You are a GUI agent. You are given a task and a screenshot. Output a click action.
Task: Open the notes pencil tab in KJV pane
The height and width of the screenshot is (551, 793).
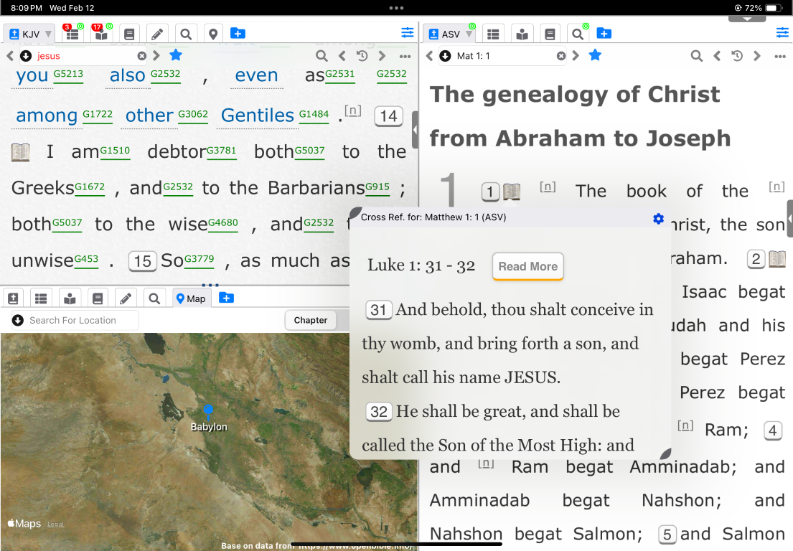point(158,34)
